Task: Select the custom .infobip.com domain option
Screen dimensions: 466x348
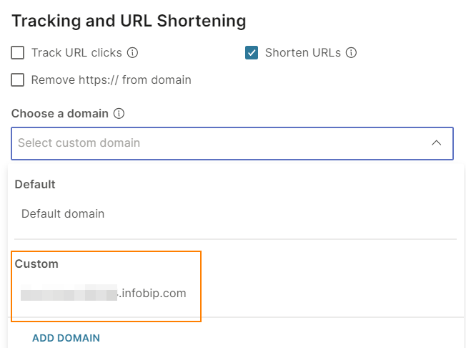Action: tap(104, 293)
